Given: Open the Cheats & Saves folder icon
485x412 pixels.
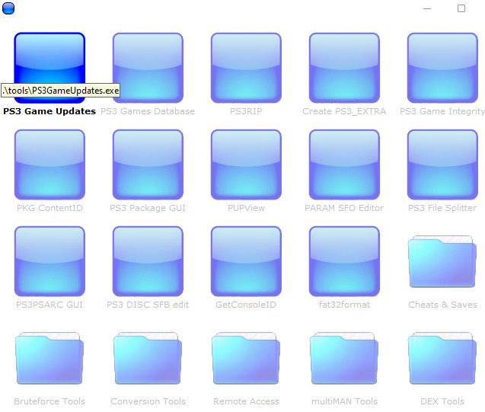Looking at the screenshot, I should coord(442,262).
